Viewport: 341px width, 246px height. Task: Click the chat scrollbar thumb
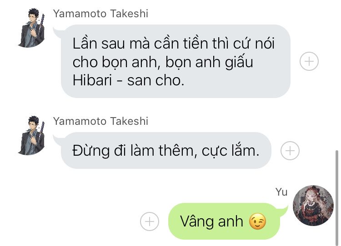[336, 197]
